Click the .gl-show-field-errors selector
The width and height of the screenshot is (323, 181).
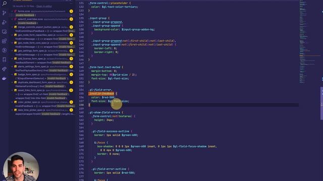[x=104, y=113]
